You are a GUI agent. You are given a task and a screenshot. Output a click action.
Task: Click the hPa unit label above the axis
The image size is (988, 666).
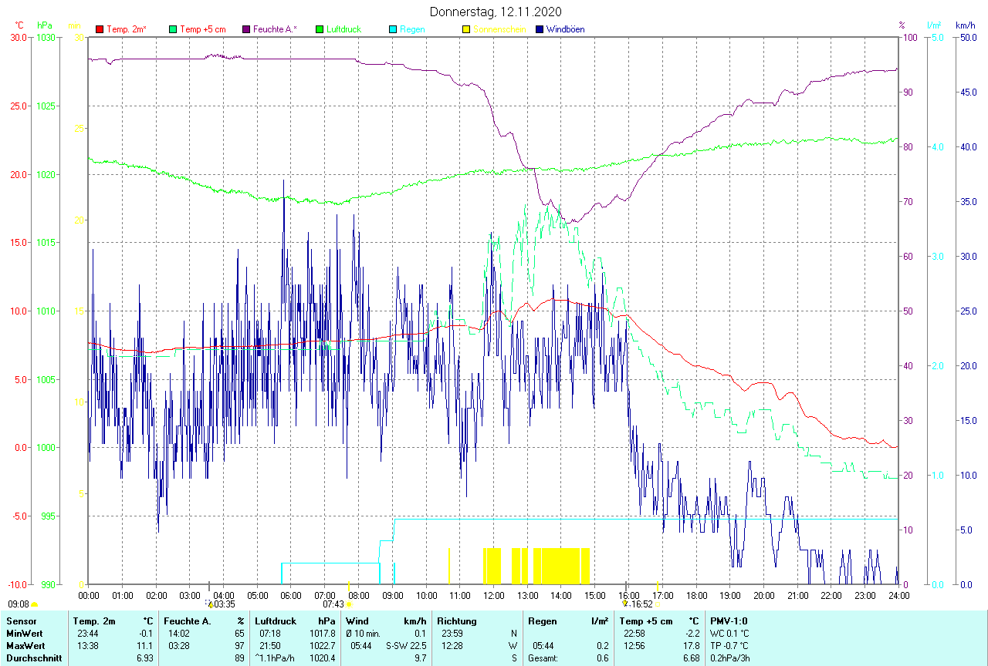44,25
